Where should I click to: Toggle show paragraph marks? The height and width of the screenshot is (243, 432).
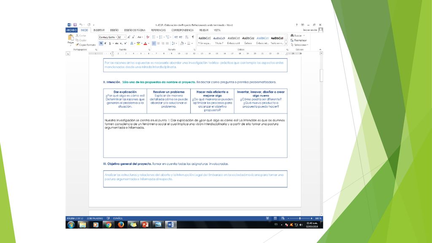tap(193, 37)
